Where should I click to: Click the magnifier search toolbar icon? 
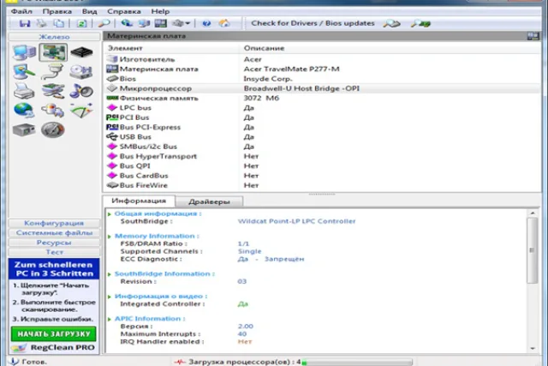point(104,23)
